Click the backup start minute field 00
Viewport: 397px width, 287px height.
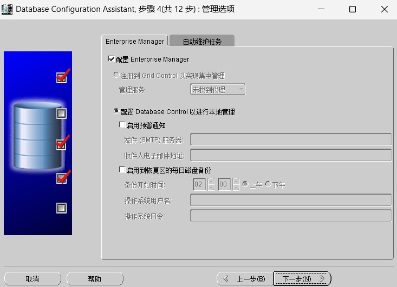click(224, 184)
